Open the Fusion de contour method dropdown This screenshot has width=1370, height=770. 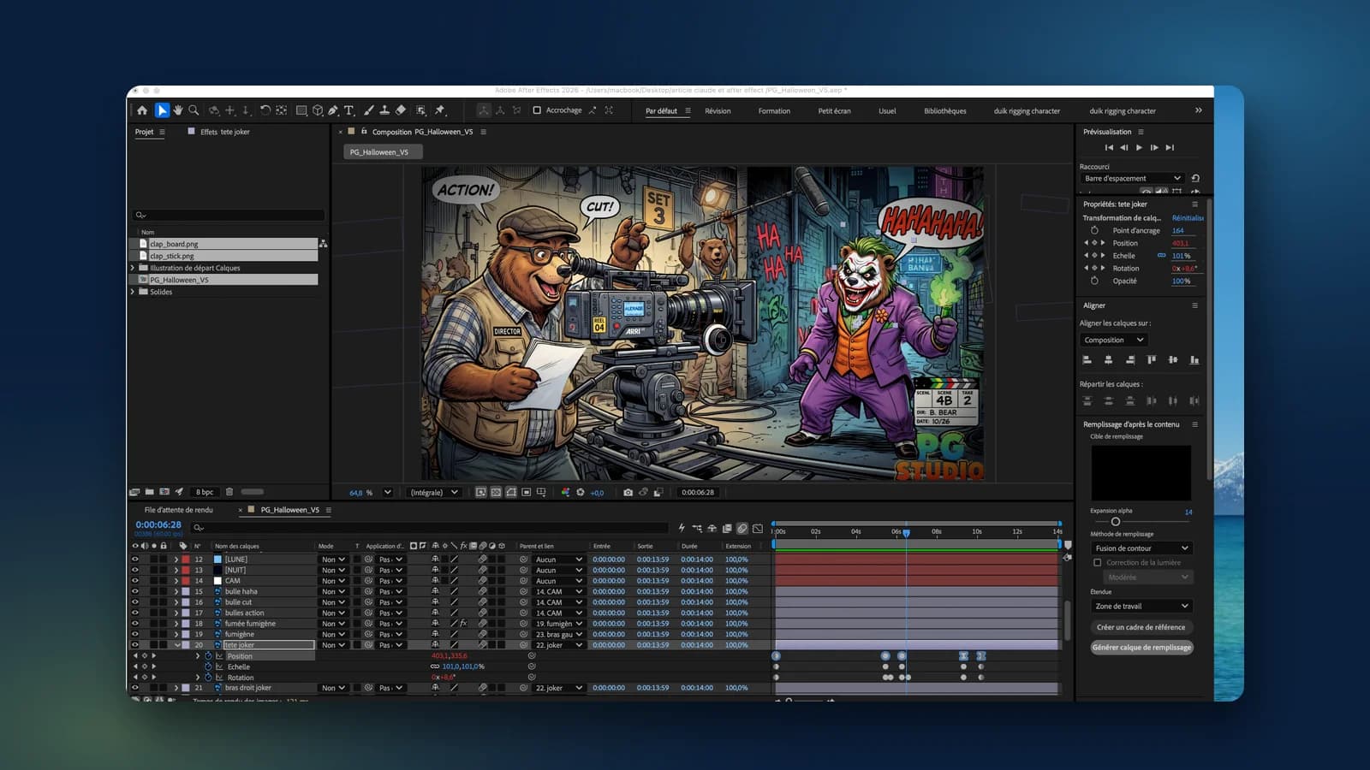coord(1141,548)
